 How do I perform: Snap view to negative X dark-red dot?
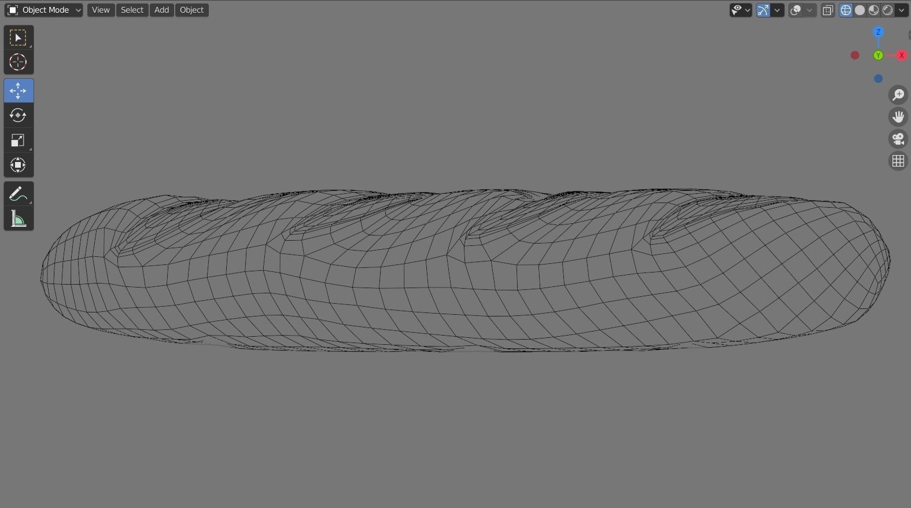855,56
